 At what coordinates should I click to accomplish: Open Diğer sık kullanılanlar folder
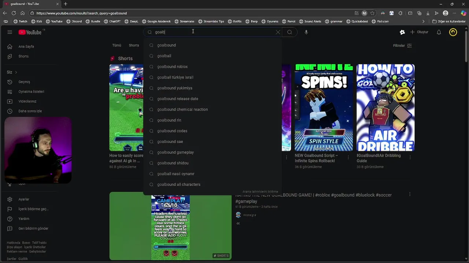tap(449, 22)
